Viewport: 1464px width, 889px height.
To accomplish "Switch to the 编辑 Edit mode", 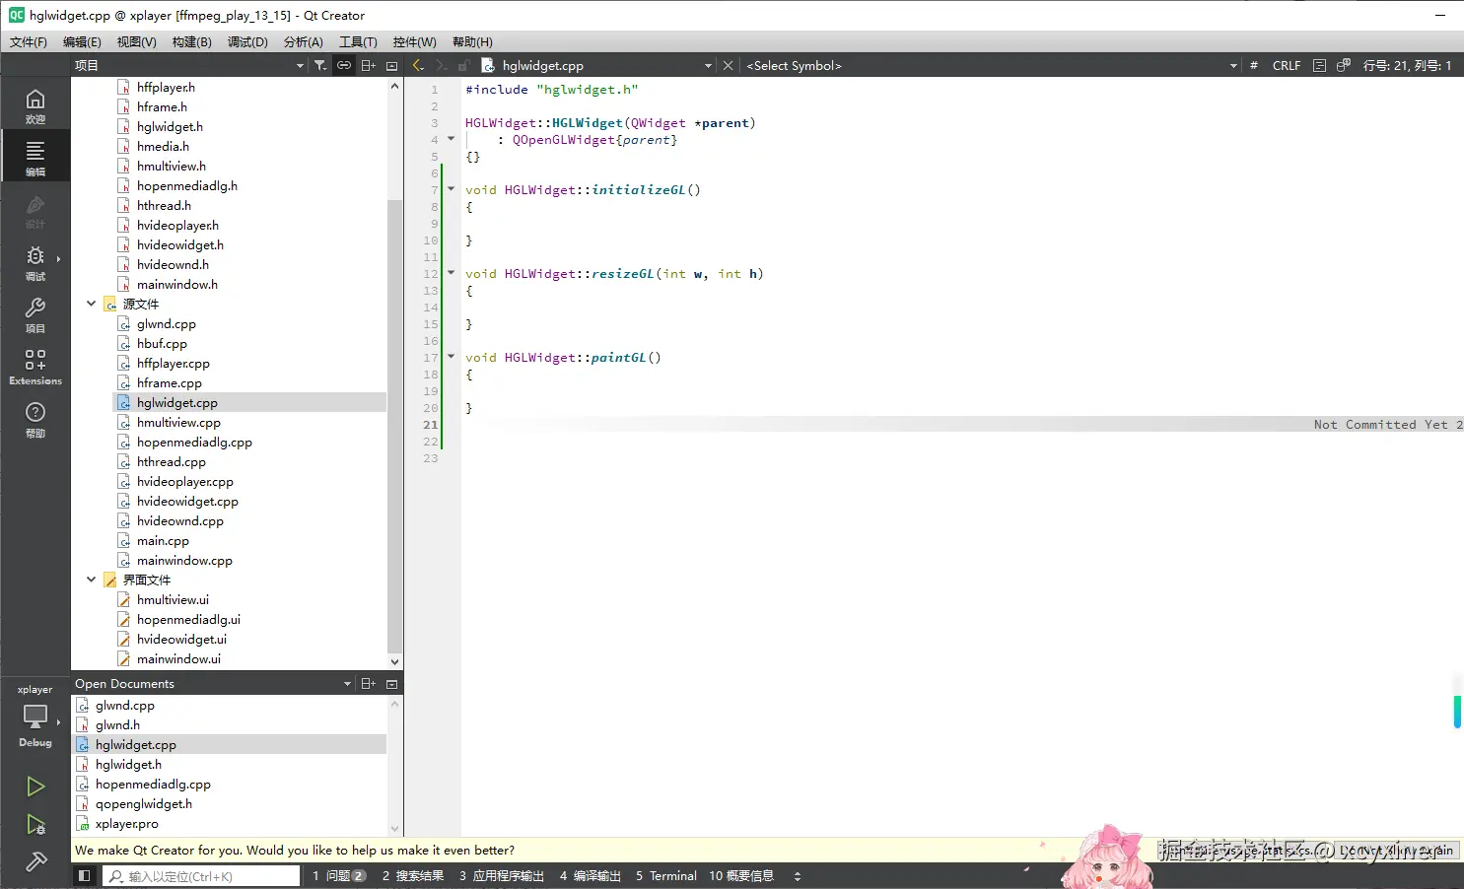I will coord(35,157).
